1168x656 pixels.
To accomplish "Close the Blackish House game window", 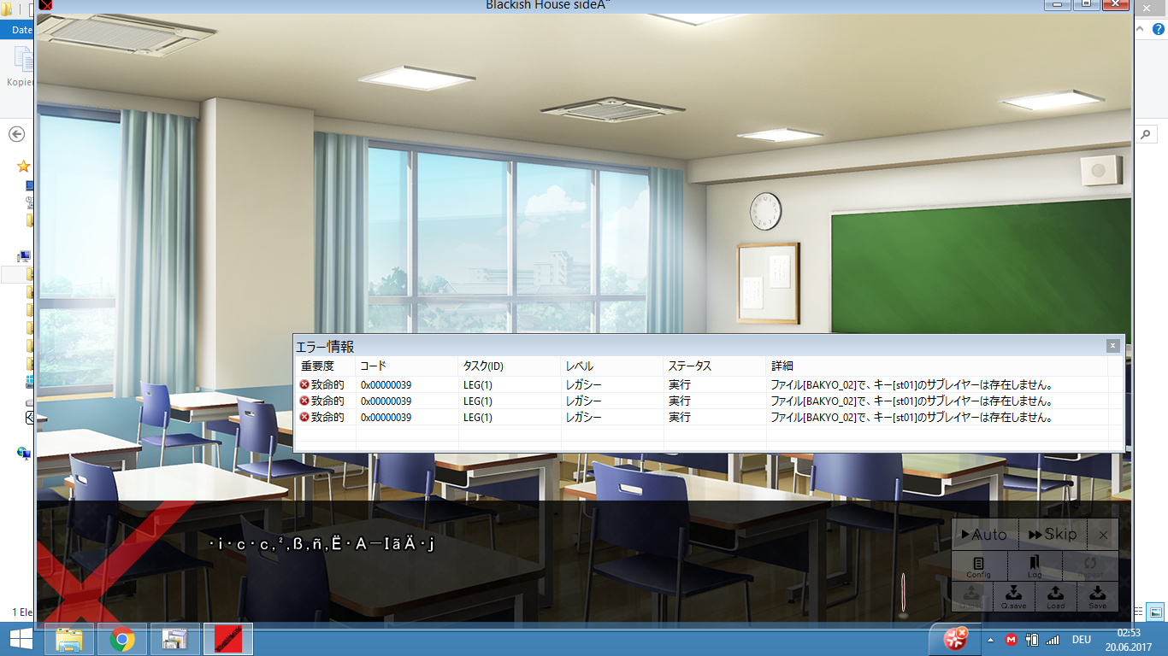I will point(1115,4).
